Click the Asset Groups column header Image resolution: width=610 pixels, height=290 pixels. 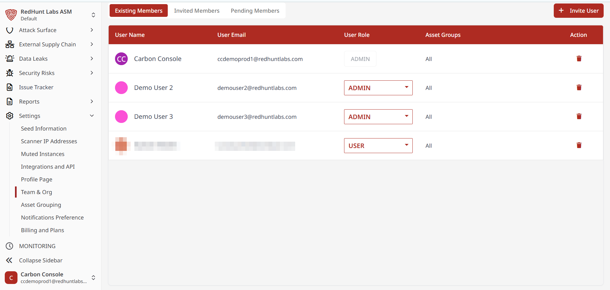[443, 35]
